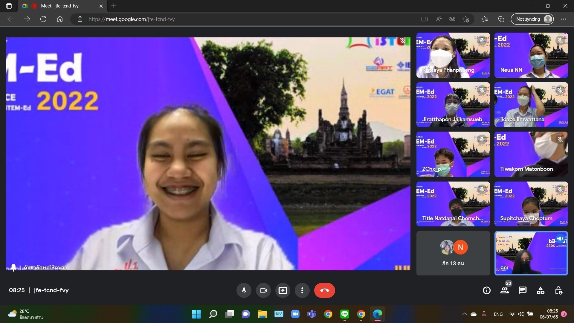Open File Explorer from taskbar
Image resolution: width=574 pixels, height=323 pixels.
click(x=262, y=314)
